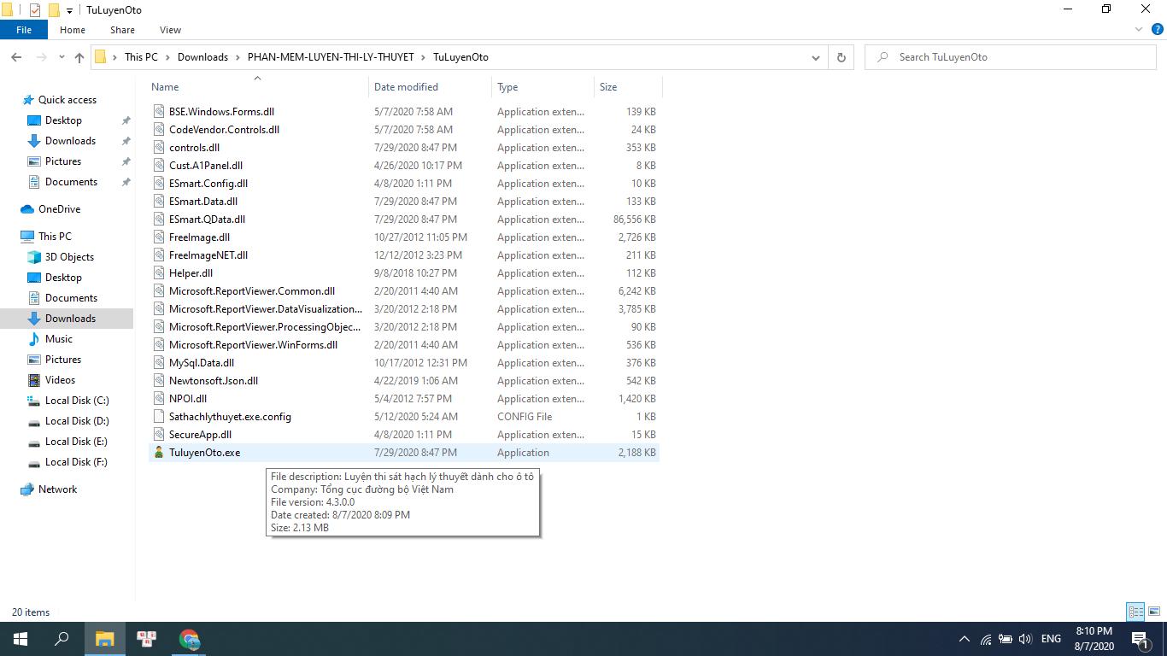Viewport: 1167px width, 656px height.
Task: Go to PHAN-MEM-LUYEN-THI-LY-THUYET breadcrumb
Action: tap(331, 57)
